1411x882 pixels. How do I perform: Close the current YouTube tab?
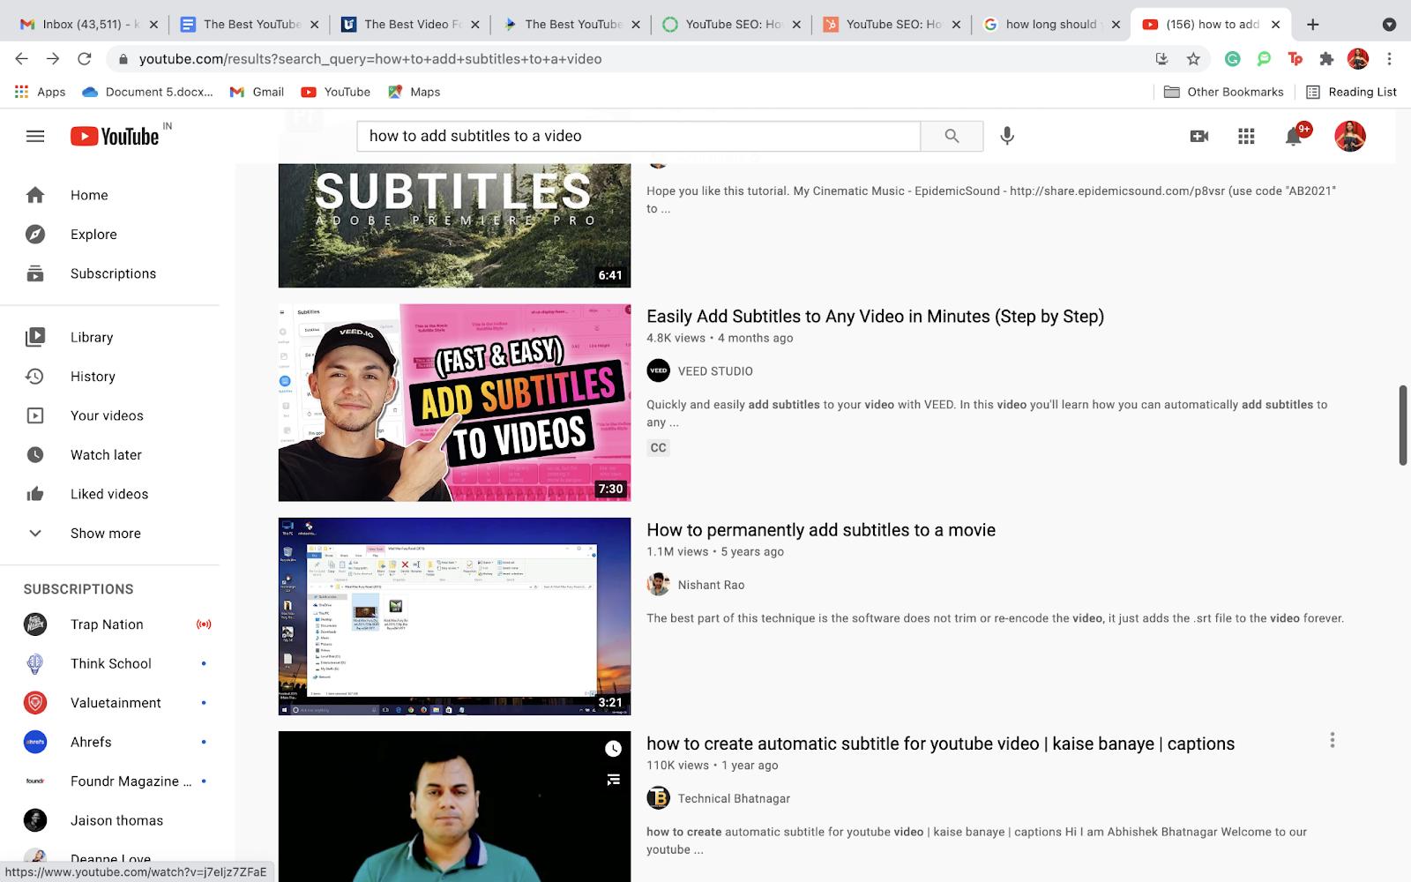point(1275,25)
